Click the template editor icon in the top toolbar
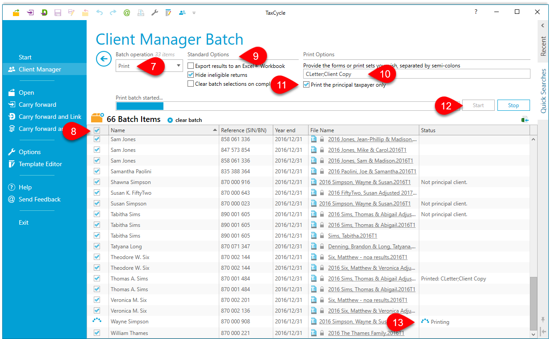Viewport: 551px width, 339px height. click(x=168, y=13)
